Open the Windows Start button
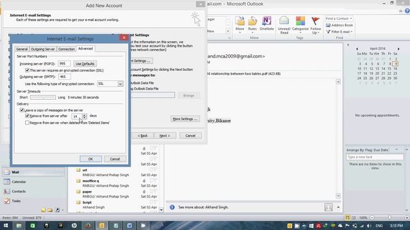410x230 pixels. point(6,226)
